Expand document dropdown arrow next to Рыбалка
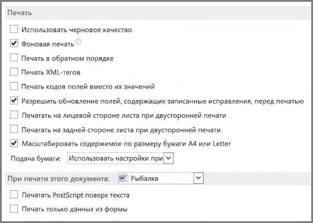313x223 pixels. pyautogui.click(x=198, y=178)
